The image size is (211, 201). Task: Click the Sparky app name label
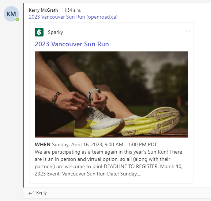(x=56, y=32)
